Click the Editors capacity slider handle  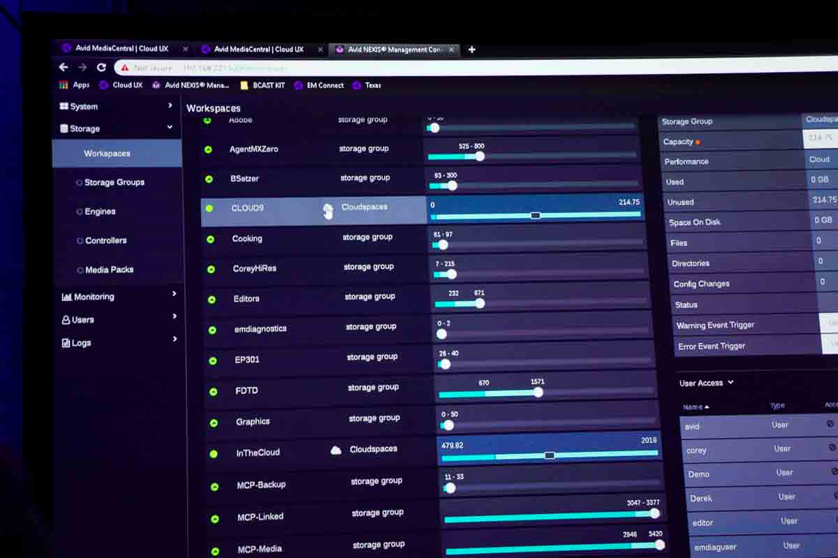[x=480, y=303]
